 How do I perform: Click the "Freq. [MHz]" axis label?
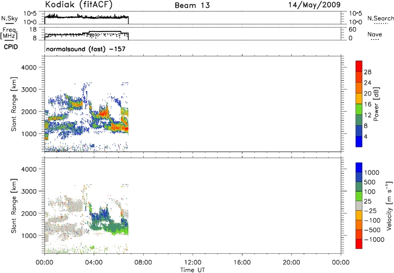(x=9, y=33)
